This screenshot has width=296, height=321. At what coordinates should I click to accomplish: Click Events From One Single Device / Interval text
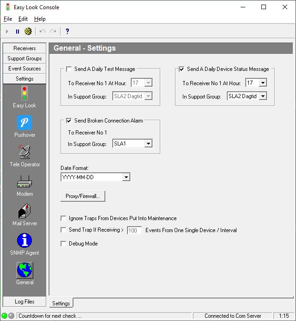pyautogui.click(x=191, y=230)
